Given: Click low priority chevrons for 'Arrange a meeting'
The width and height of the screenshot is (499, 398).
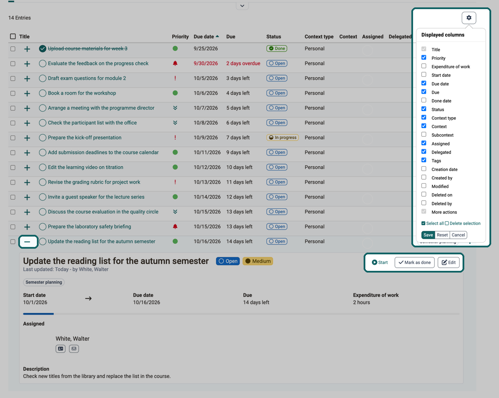Looking at the screenshot, I should (175, 108).
